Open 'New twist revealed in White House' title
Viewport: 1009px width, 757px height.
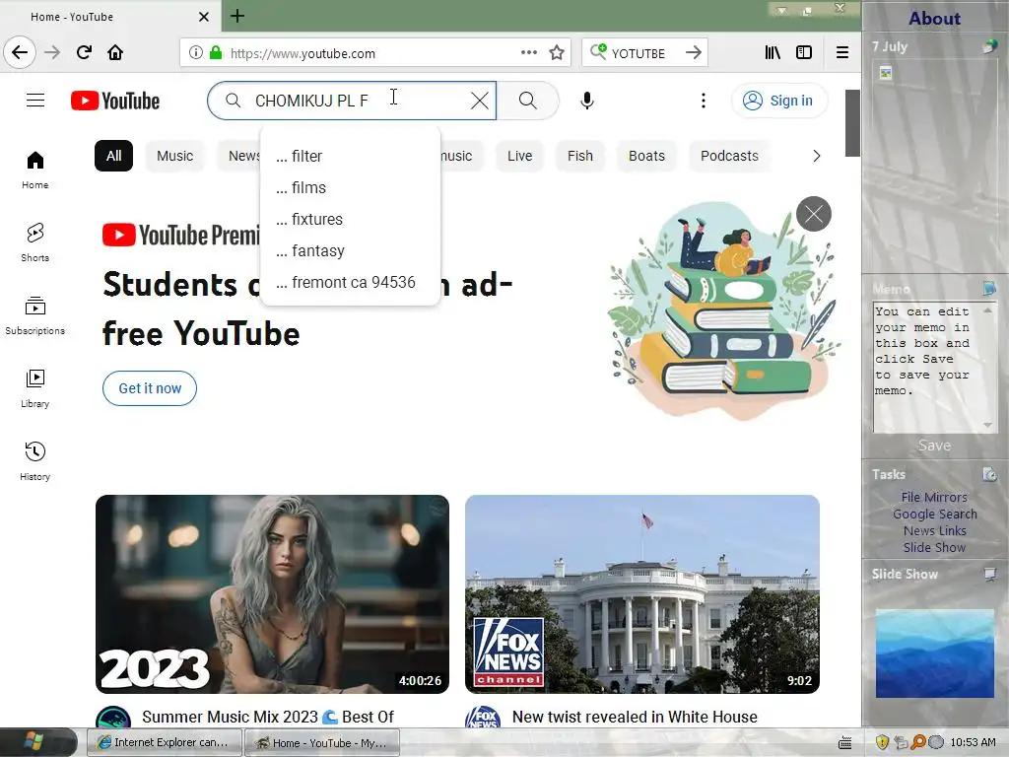[x=635, y=717]
